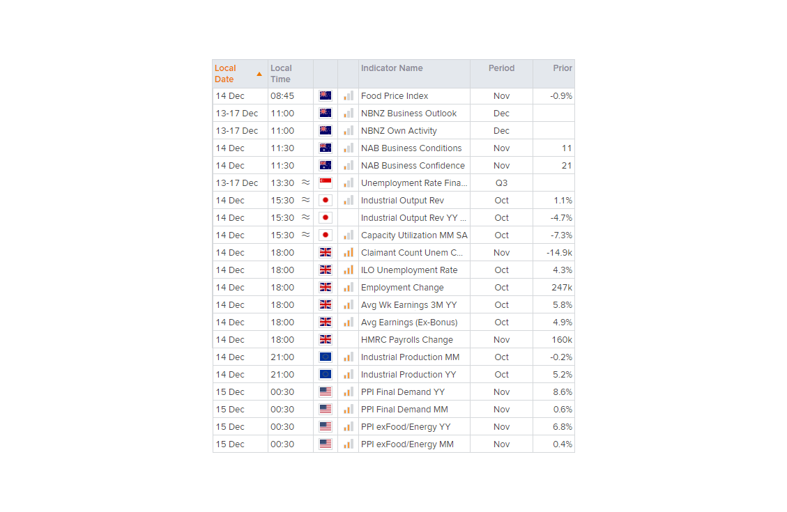787x512 pixels.
Task: Open the HMRC Payrolls Change indicator
Action: [x=406, y=340]
